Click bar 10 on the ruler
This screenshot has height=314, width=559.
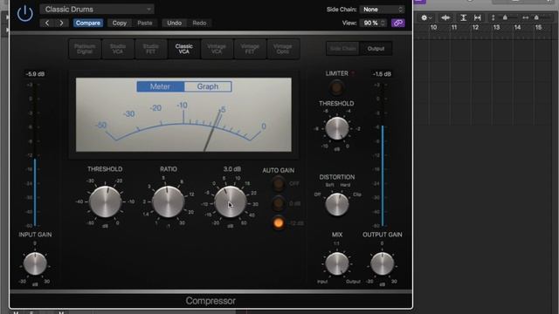click(433, 27)
